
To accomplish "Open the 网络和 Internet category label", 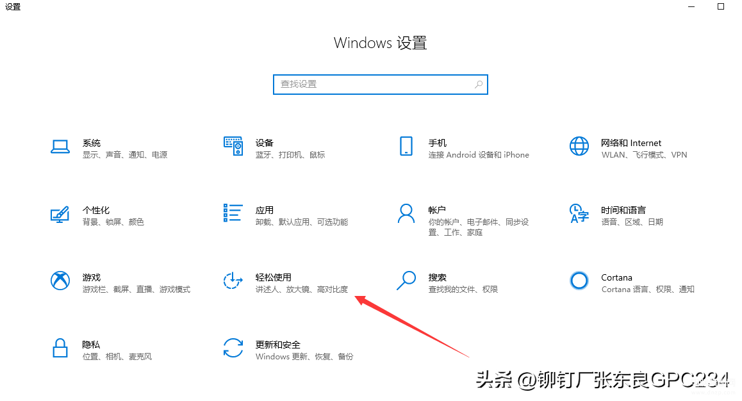I will click(x=631, y=143).
